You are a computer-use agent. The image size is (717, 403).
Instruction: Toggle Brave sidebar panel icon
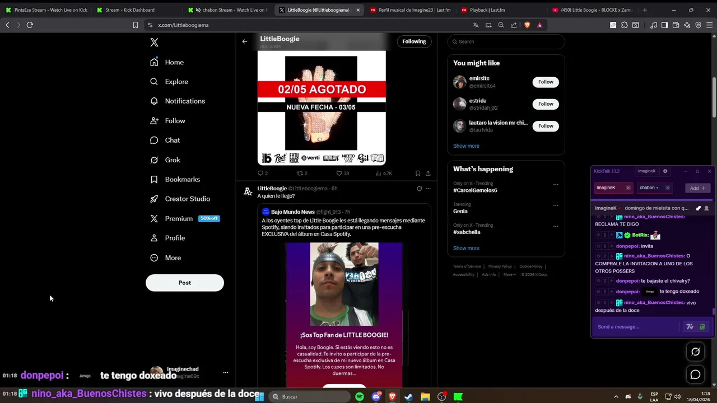click(664, 25)
